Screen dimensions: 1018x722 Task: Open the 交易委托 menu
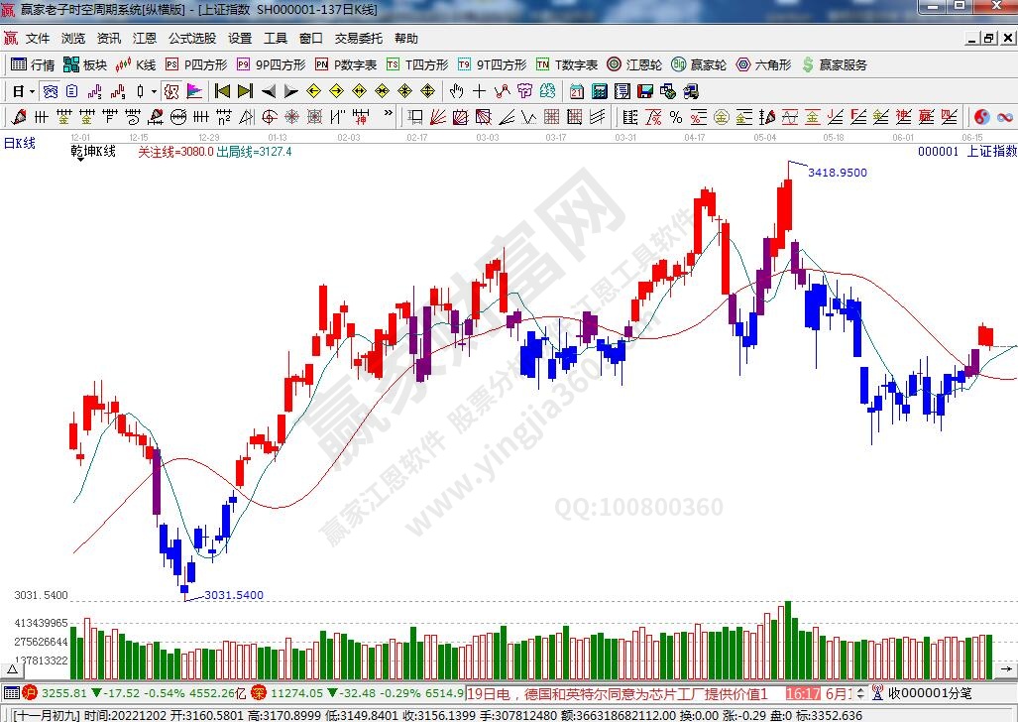358,39
